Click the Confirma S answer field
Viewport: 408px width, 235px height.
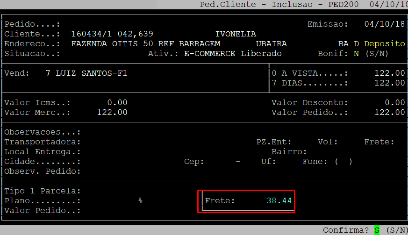[x=377, y=230]
